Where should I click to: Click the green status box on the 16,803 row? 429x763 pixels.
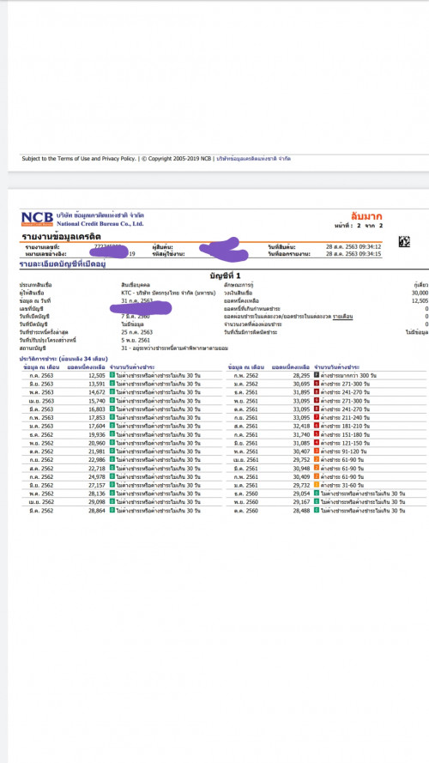(x=112, y=409)
